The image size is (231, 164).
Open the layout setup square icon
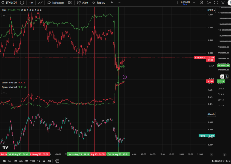coord(176,3)
